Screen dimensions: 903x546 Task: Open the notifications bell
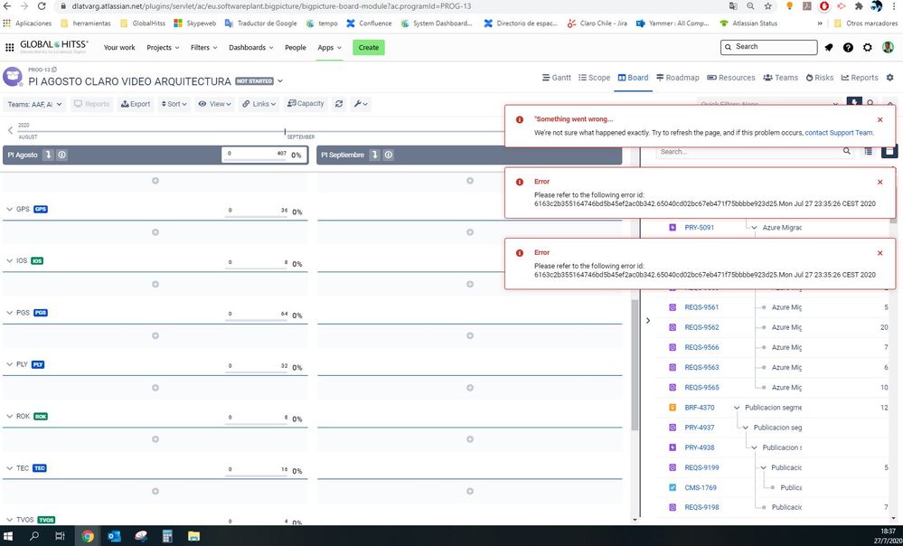point(829,47)
